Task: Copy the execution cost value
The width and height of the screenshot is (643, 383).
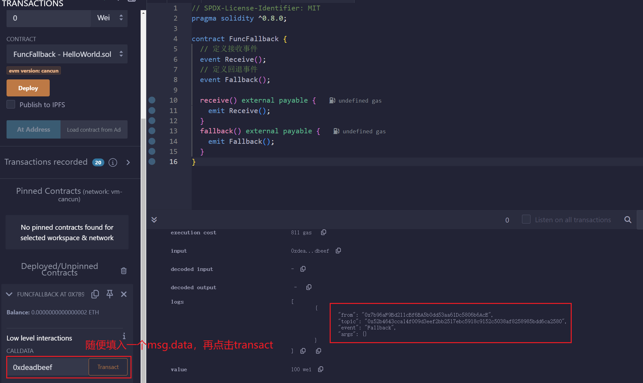Action: 323,232
